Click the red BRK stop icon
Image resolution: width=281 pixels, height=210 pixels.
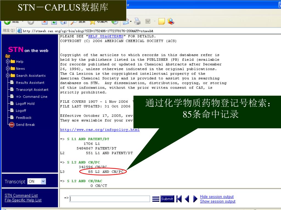[12, 125]
